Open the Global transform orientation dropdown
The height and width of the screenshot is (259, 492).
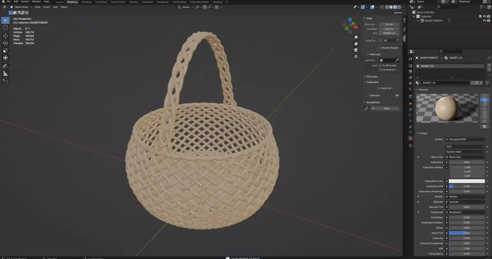(x=187, y=7)
